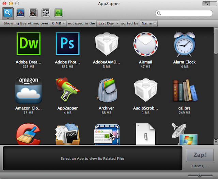
Task: Open the 0 MB size dropdown
Action: click(x=58, y=23)
